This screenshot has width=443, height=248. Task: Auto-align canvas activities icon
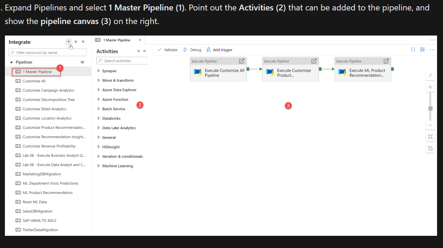[430, 148]
